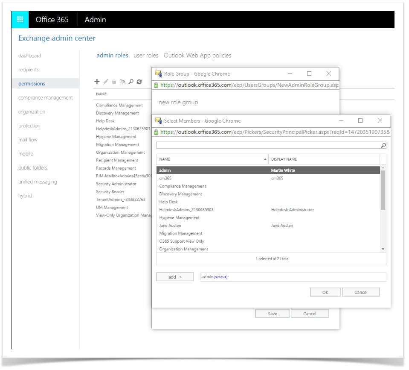The width and height of the screenshot is (409, 370).
Task: Click Office 365 in the top bar
Action: click(x=52, y=20)
